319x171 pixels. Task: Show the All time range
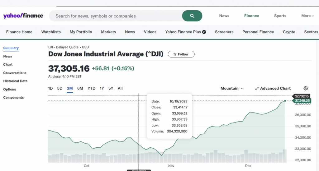[x=120, y=88]
